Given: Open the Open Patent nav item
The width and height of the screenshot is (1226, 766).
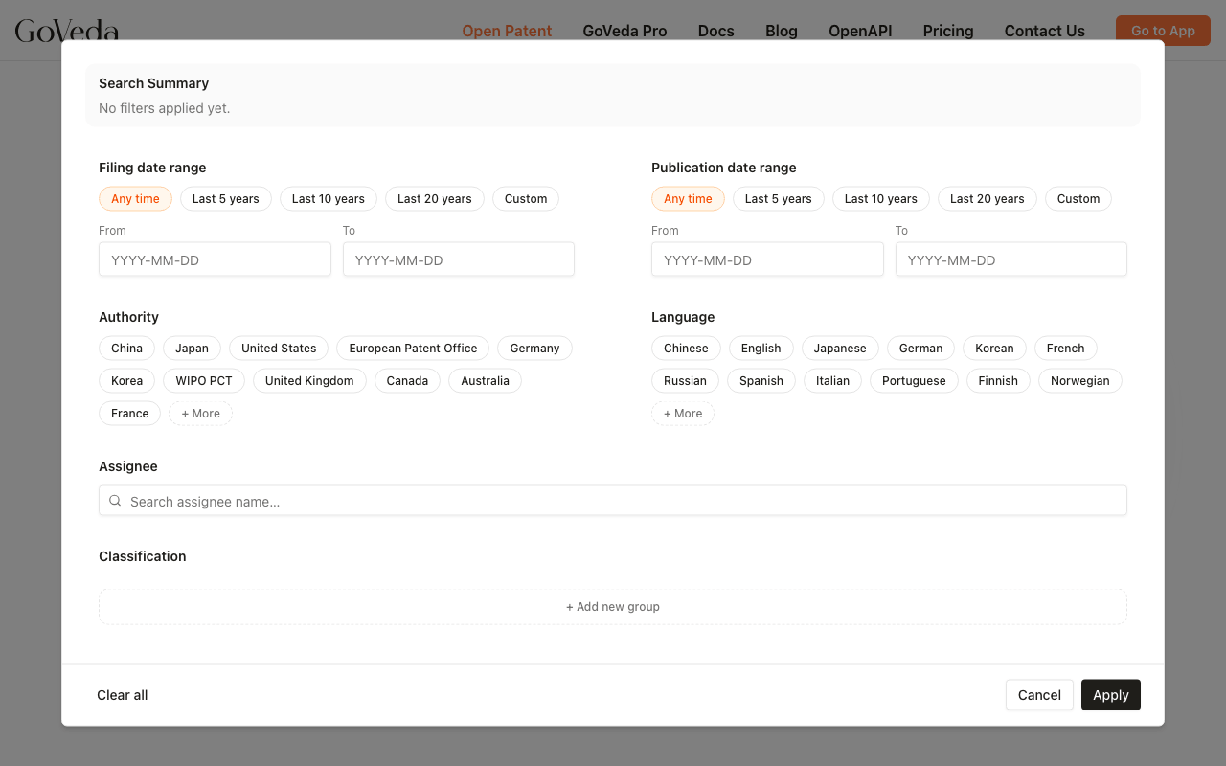Looking at the screenshot, I should (x=507, y=31).
